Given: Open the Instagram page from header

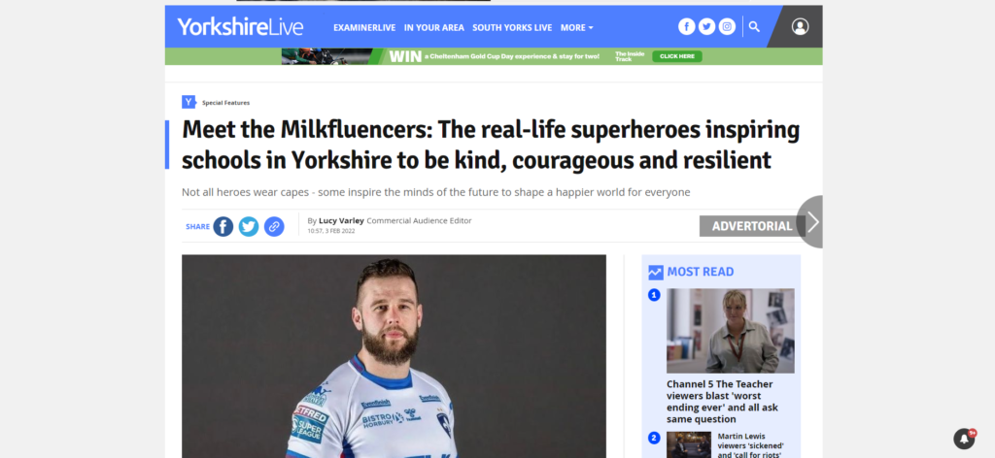Looking at the screenshot, I should coord(727,26).
